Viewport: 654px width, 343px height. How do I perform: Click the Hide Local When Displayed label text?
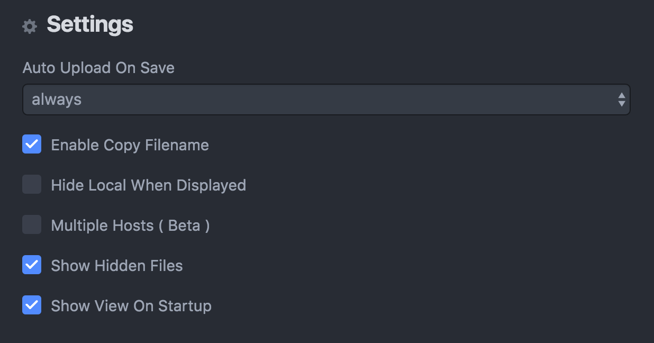(148, 185)
